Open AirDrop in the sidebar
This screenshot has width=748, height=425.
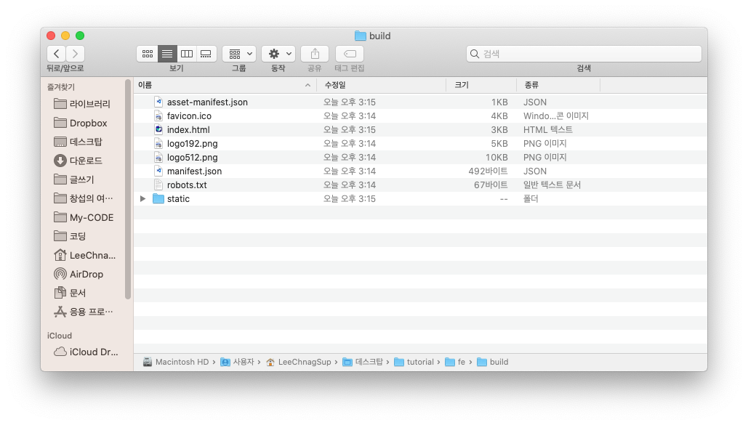79,275
